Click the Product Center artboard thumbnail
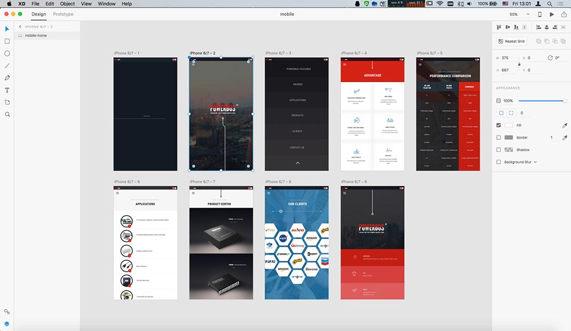The width and height of the screenshot is (571, 331). [221, 243]
